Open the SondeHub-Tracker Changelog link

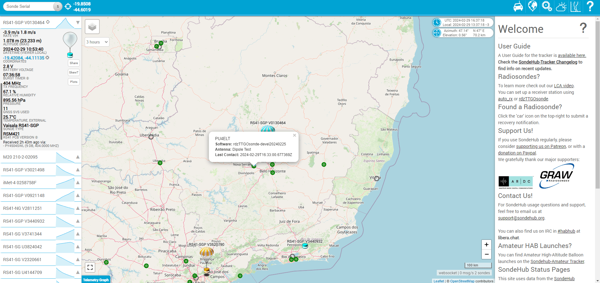(x=548, y=62)
